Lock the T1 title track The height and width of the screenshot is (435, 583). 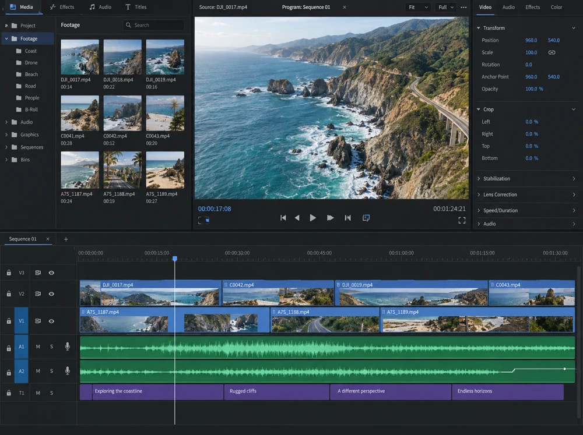tap(9, 392)
